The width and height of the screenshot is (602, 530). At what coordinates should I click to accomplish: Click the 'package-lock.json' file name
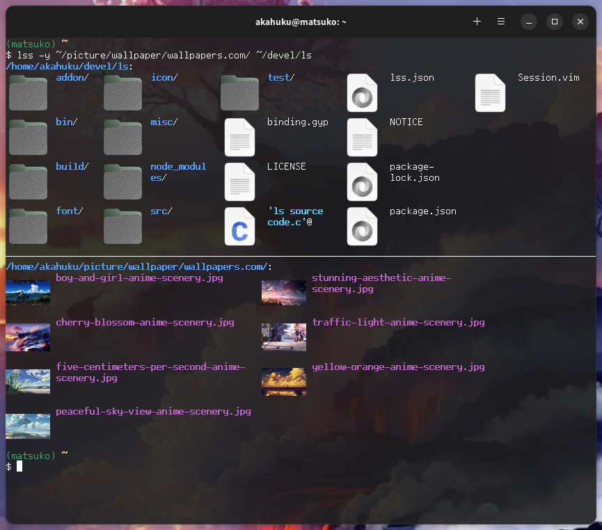415,172
